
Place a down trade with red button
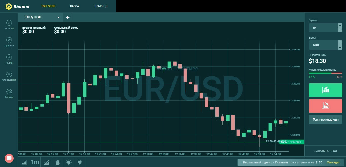pos(326,106)
